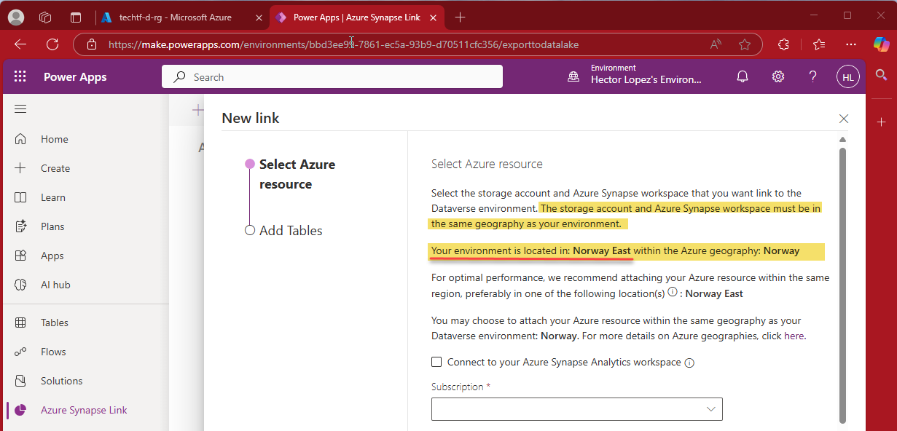Screen dimensions: 897x431
Task: Select the Add Tables step circle
Action: point(250,229)
